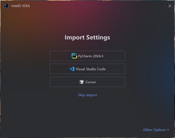This screenshot has height=138, width=175.
Task: Open the Other Options dropdown
Action: 156,130
